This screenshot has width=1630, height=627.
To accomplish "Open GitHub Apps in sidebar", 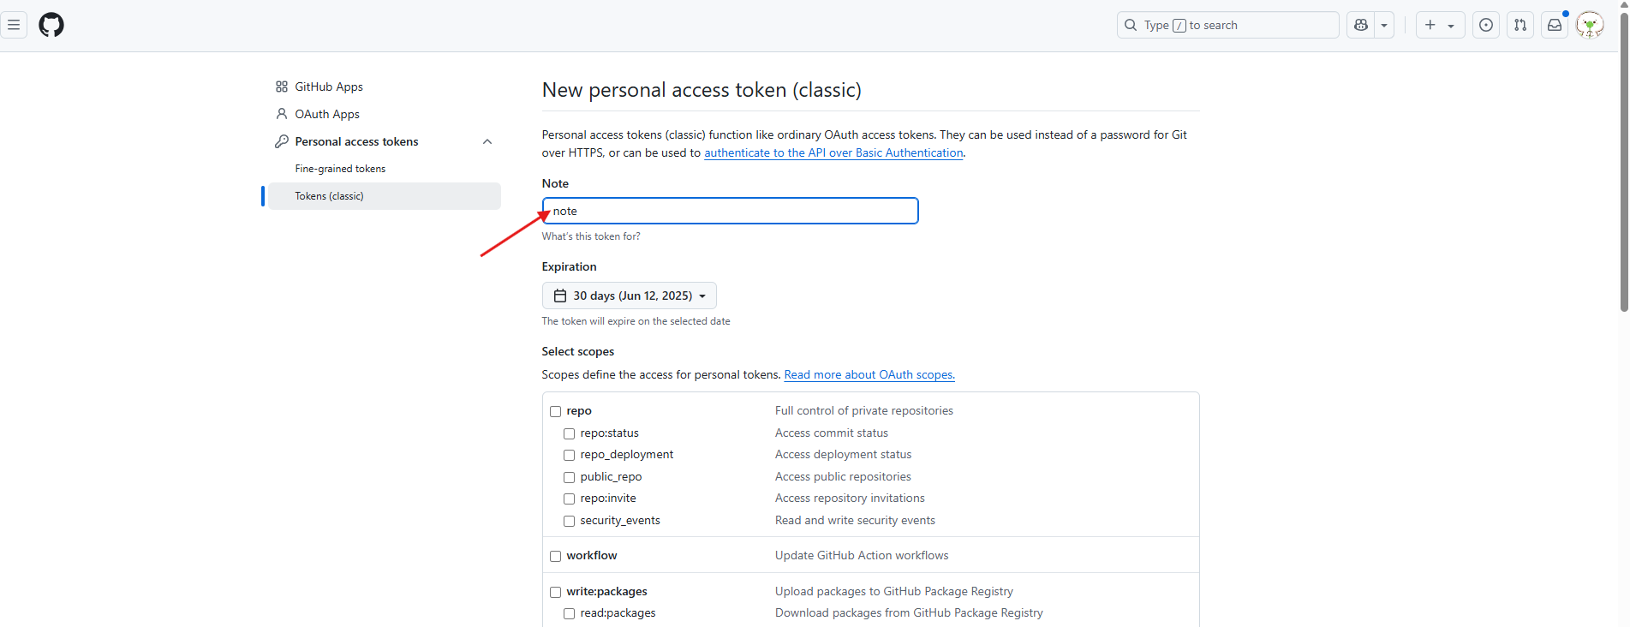I will tap(329, 87).
